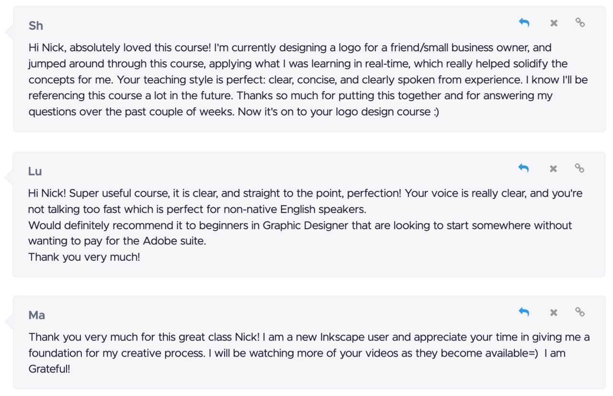Click the speech pointer notch beside Lu

pos(9,178)
